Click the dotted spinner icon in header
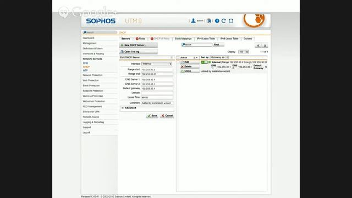Viewport: 352px width, 198px height. pyautogui.click(x=231, y=21)
